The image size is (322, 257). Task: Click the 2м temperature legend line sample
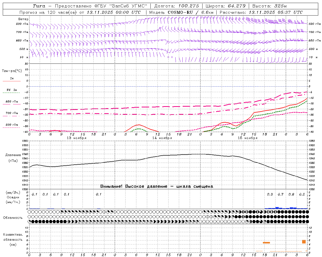click(x=12, y=81)
